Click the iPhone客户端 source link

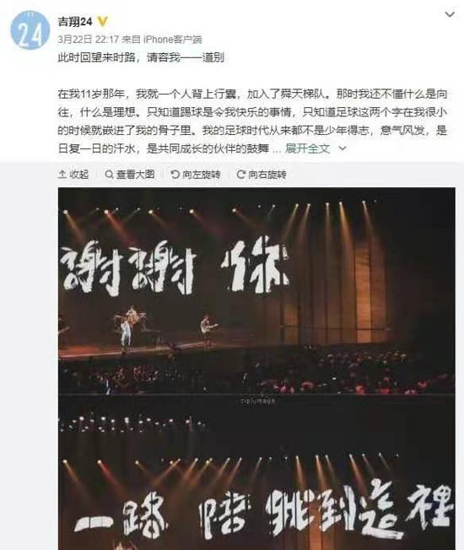coord(173,40)
